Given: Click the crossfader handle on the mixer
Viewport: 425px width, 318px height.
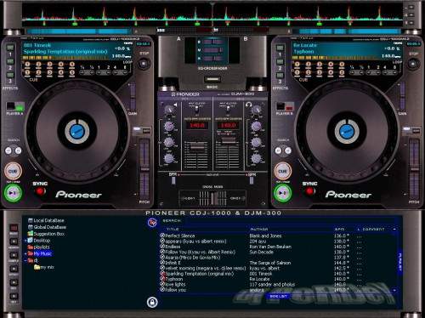Looking at the screenshot, I should point(213,198).
